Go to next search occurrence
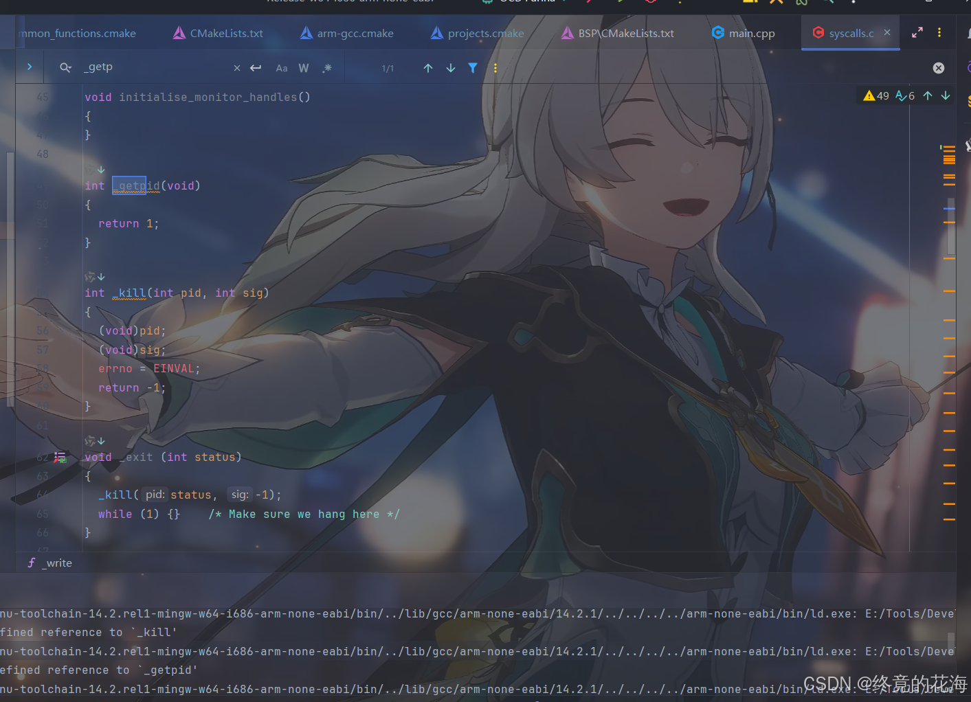This screenshot has height=702, width=971. click(x=451, y=68)
